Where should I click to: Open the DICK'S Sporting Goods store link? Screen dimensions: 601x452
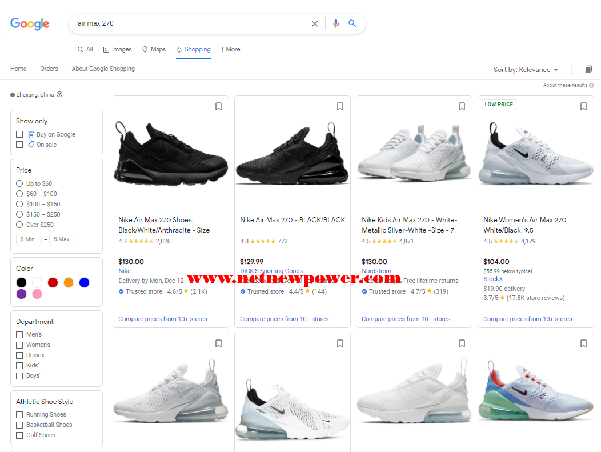[271, 271]
